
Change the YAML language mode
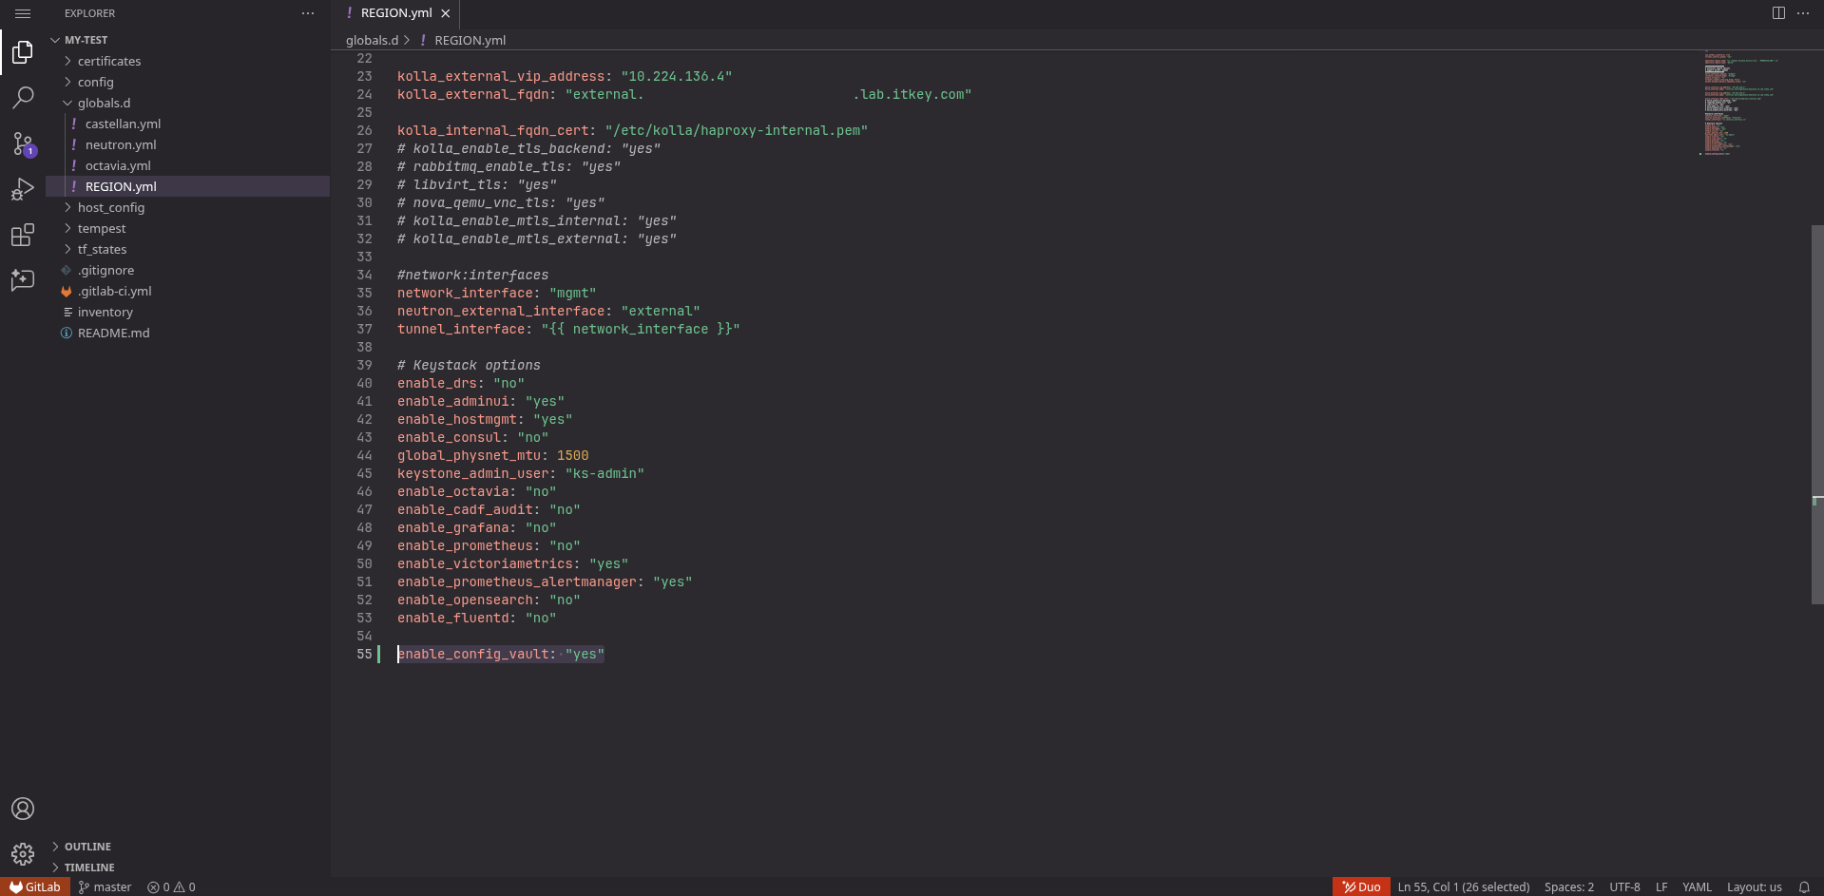[x=1697, y=887]
